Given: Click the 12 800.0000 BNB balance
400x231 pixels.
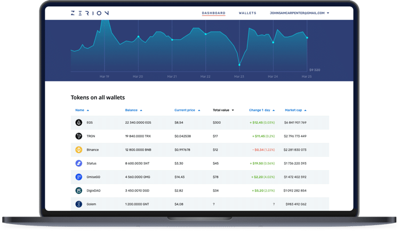Looking at the screenshot, I should coord(138,150).
